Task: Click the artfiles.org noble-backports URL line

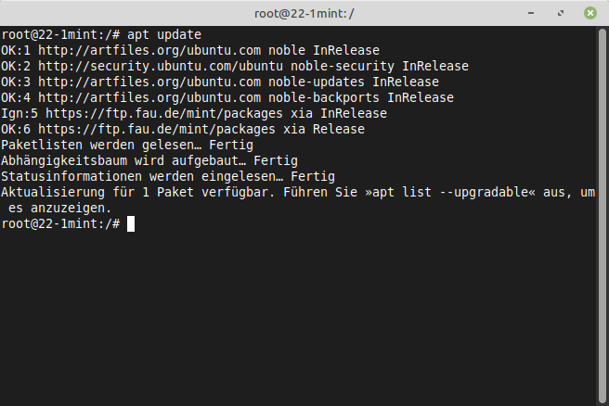Action: (x=227, y=97)
